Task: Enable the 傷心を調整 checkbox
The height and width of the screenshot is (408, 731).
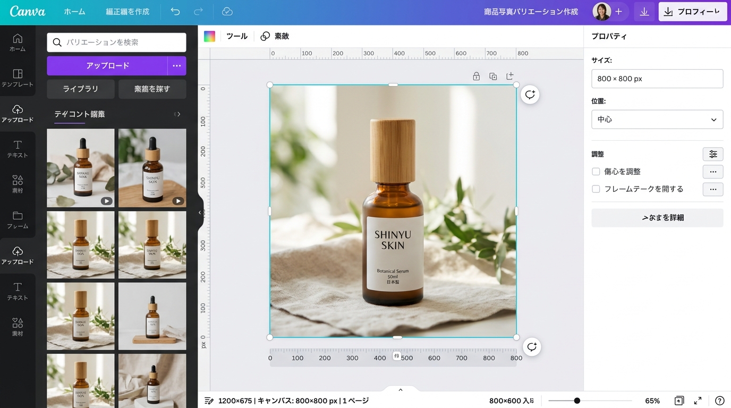Action: click(596, 172)
